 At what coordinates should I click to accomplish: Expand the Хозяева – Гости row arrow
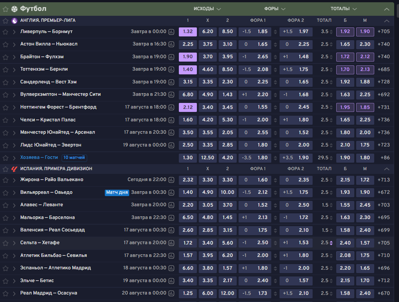[14, 158]
